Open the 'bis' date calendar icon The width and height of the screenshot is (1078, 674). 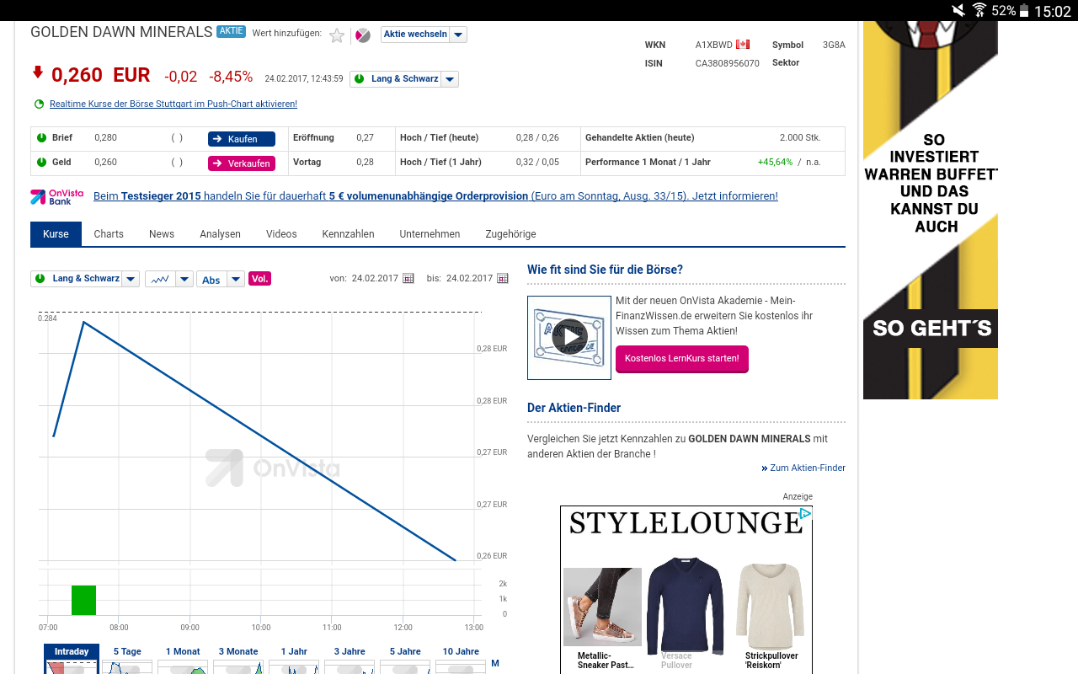point(503,278)
